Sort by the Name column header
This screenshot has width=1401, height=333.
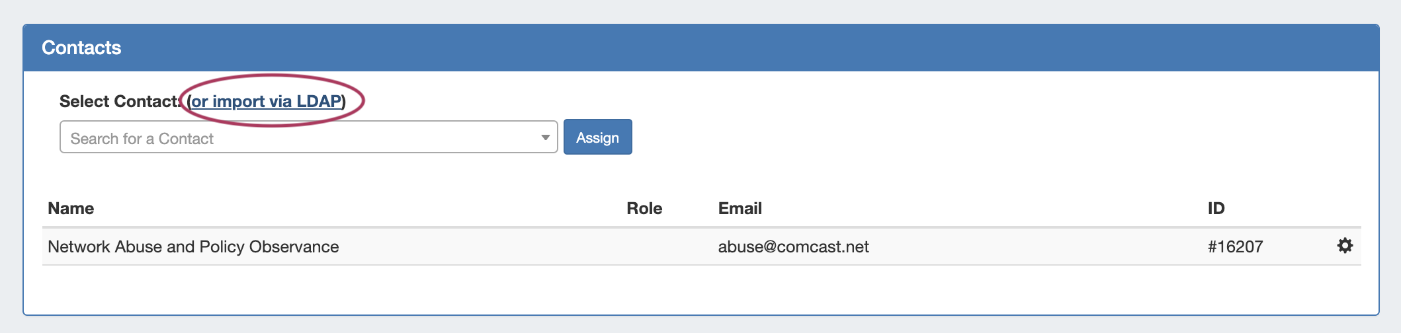71,208
